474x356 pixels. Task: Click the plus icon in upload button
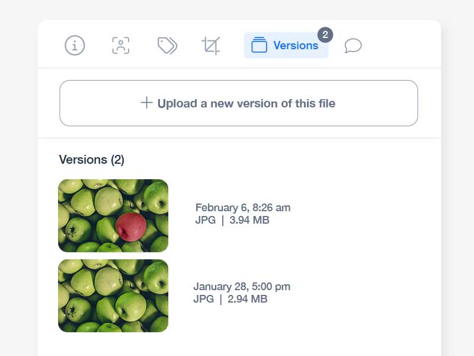click(146, 103)
